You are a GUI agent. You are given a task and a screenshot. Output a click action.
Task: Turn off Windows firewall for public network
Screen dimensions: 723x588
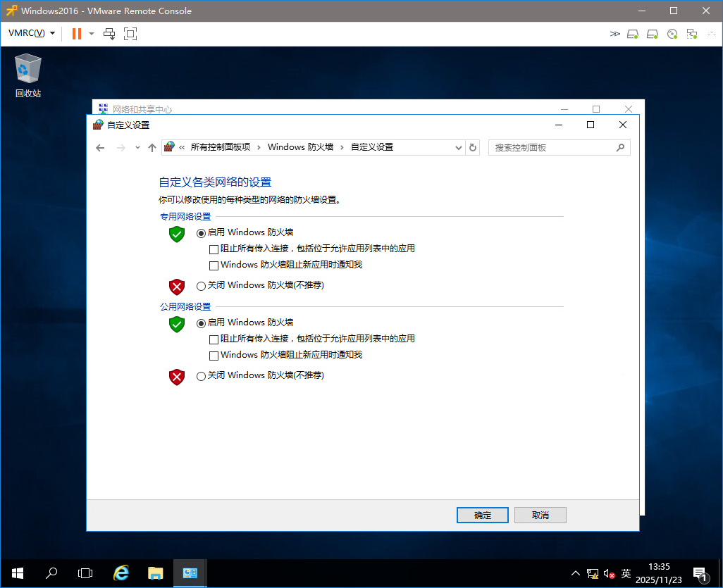coord(201,377)
